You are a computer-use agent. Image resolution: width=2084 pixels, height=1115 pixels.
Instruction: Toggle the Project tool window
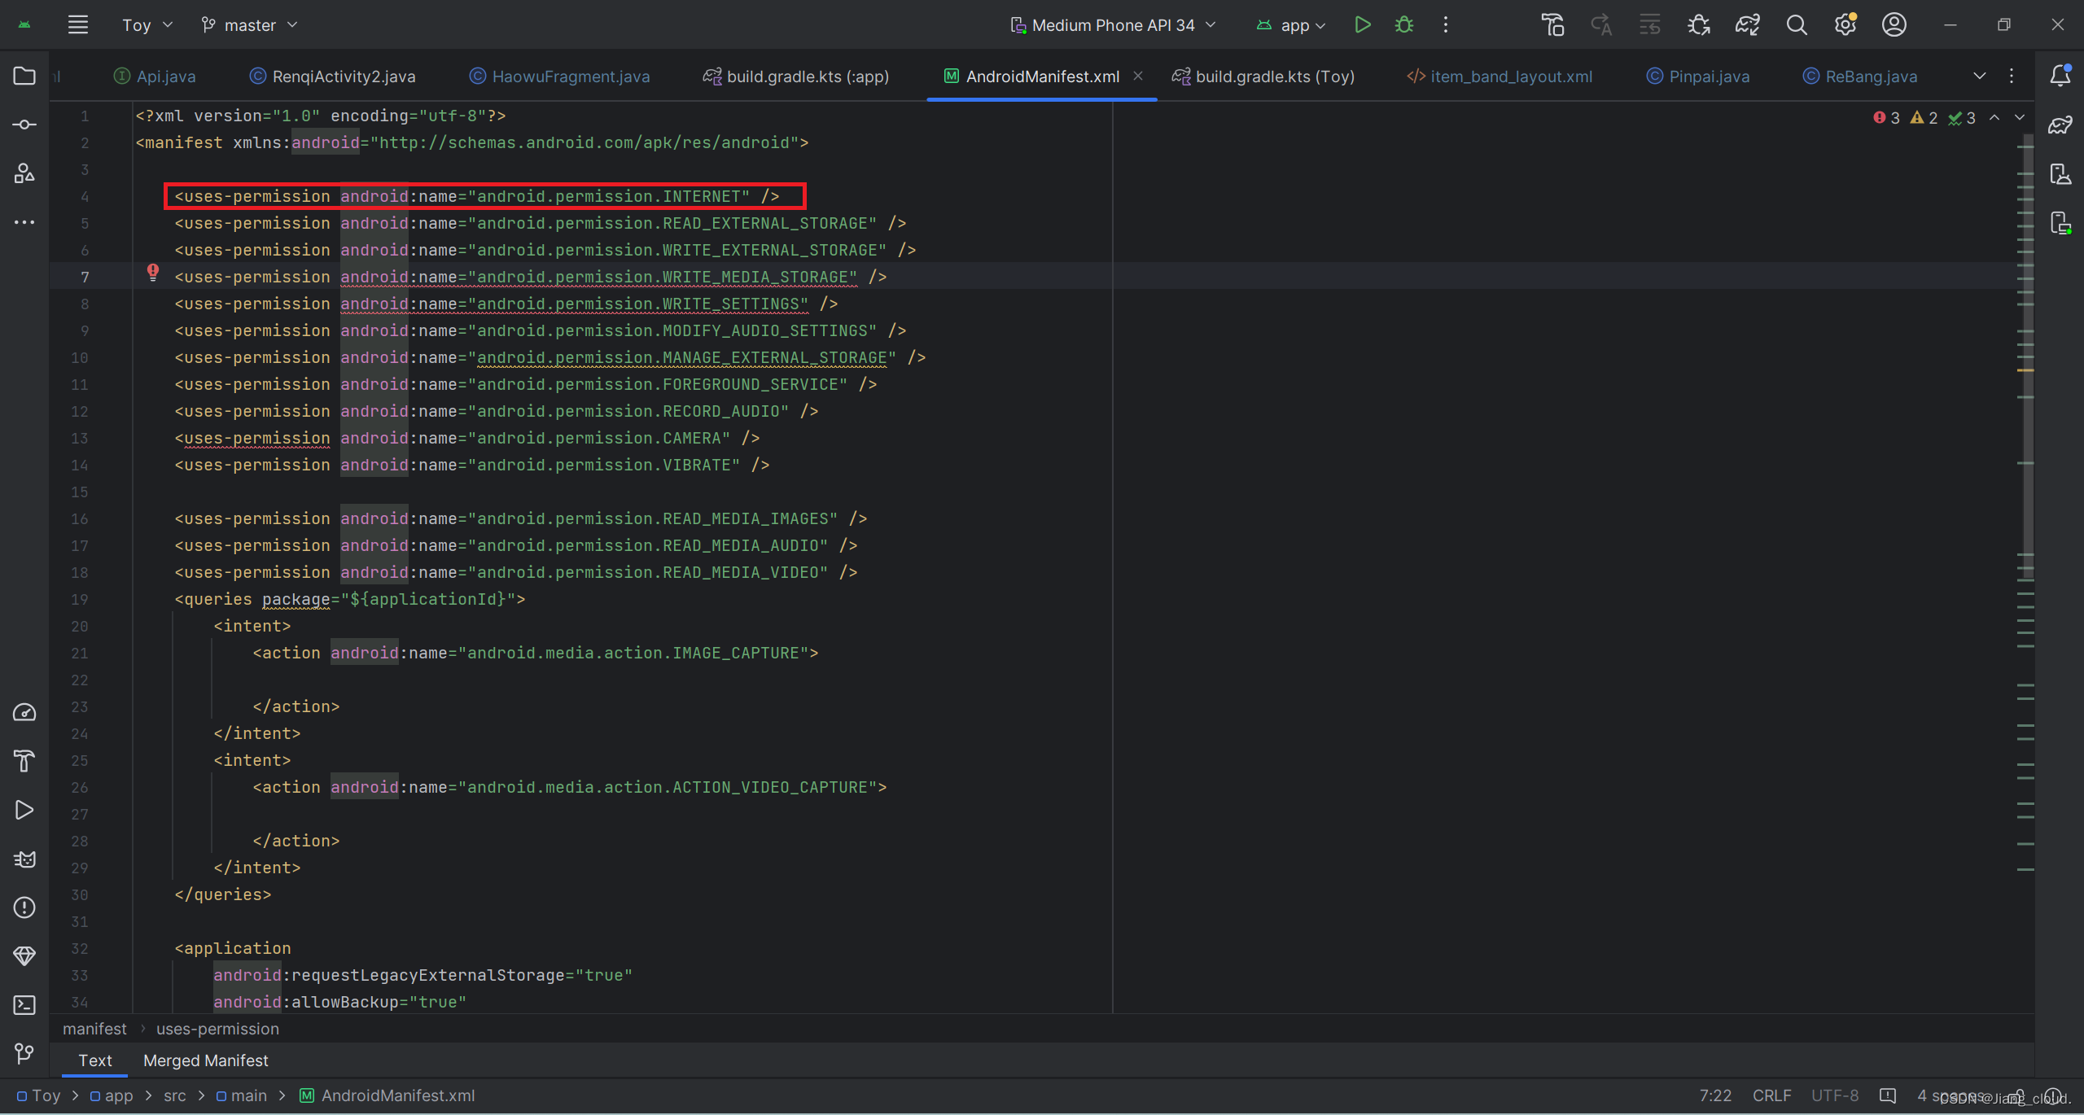(x=24, y=76)
